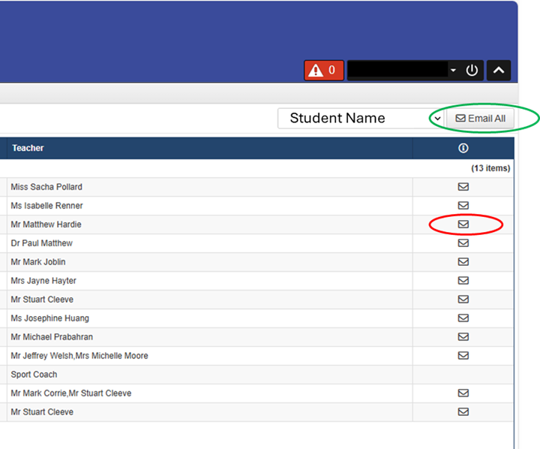Click the (13 items) count label
This screenshot has height=449, width=540.
coord(490,168)
